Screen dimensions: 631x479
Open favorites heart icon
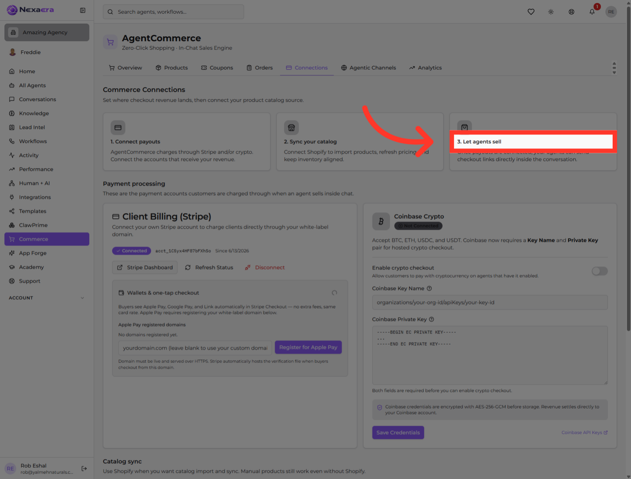click(531, 12)
